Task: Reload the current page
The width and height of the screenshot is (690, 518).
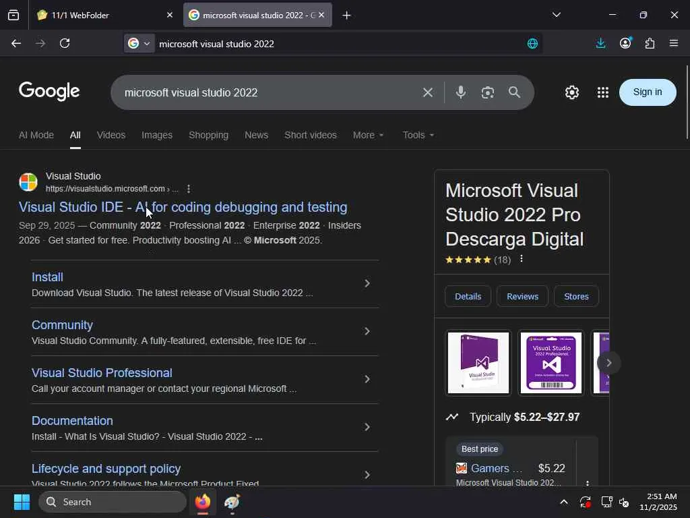Action: [65, 43]
